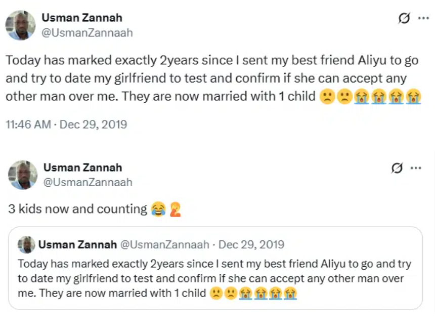The image size is (435, 332).
Task: Click the small avatar inside the quoted tweet
Action: [x=27, y=244]
